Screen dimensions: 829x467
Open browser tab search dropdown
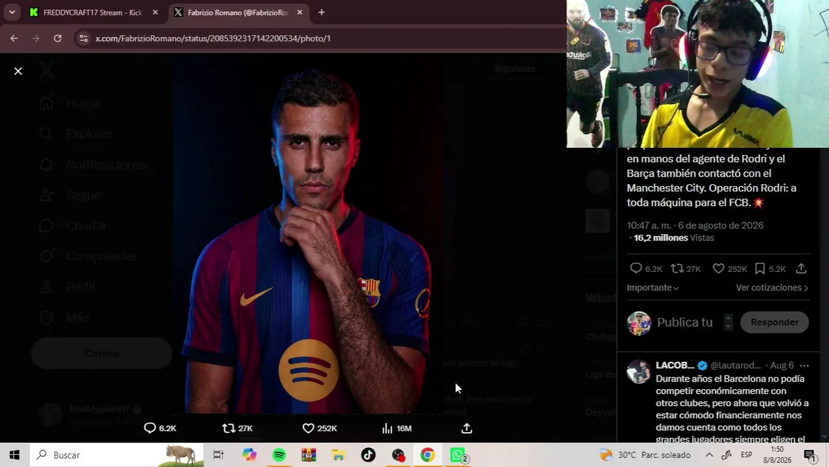click(x=12, y=12)
